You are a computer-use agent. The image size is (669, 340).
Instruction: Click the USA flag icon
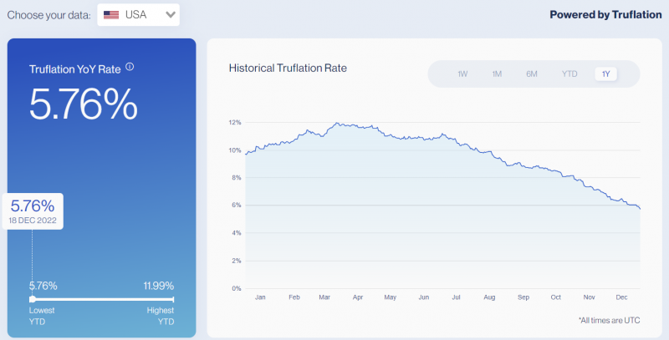pos(111,15)
